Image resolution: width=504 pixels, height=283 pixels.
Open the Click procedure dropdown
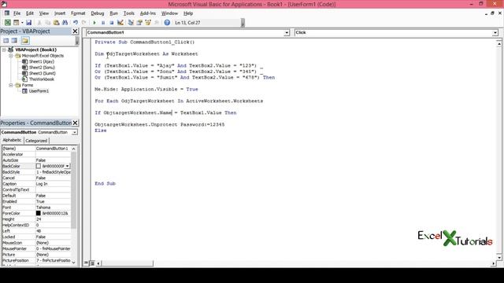(495, 32)
